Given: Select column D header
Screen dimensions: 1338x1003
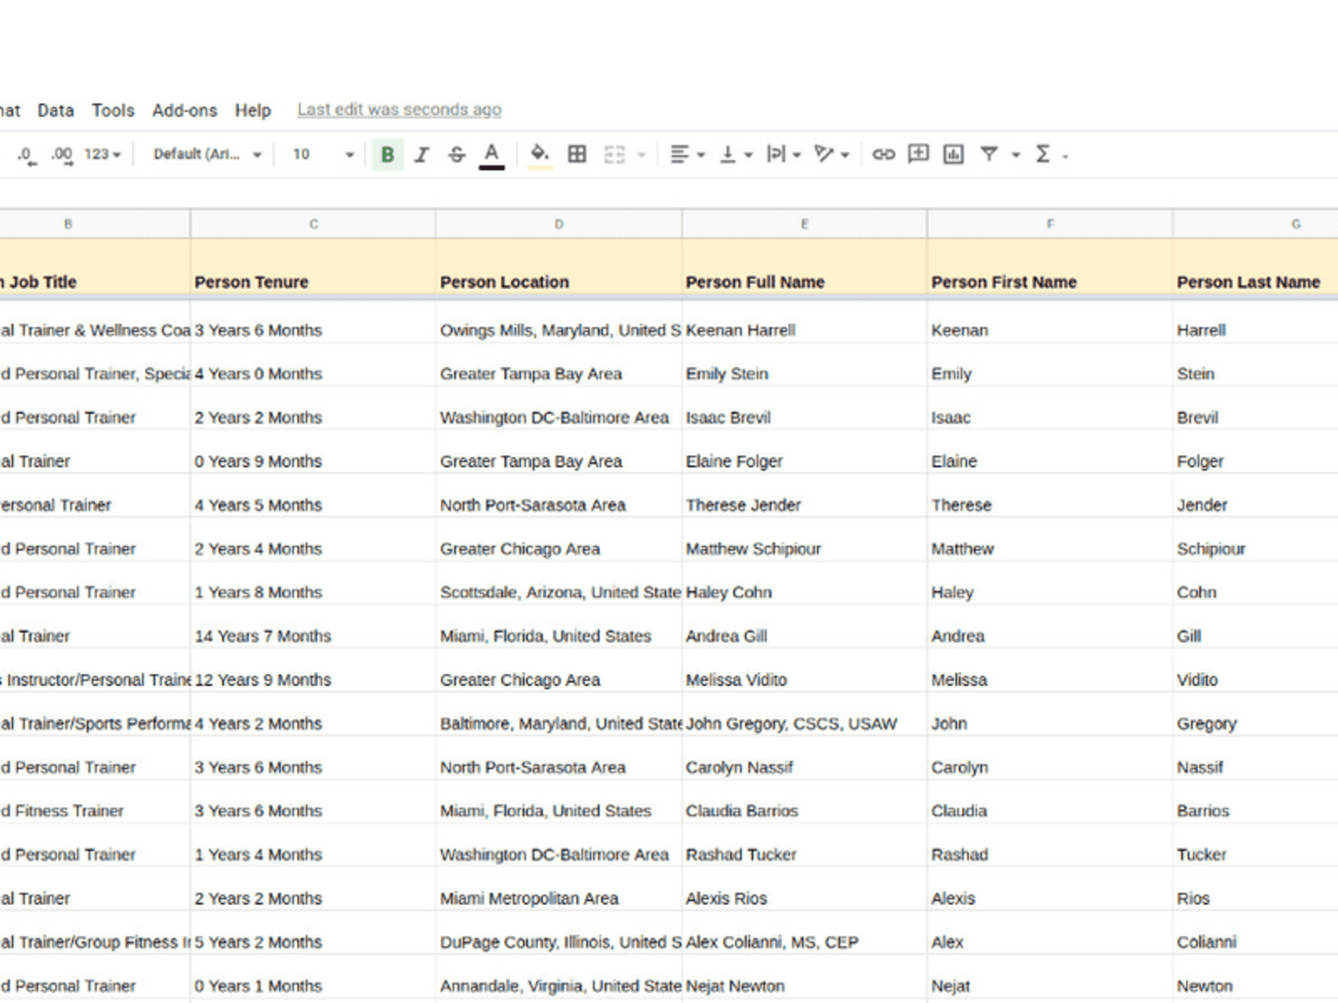Looking at the screenshot, I should coord(558,224).
